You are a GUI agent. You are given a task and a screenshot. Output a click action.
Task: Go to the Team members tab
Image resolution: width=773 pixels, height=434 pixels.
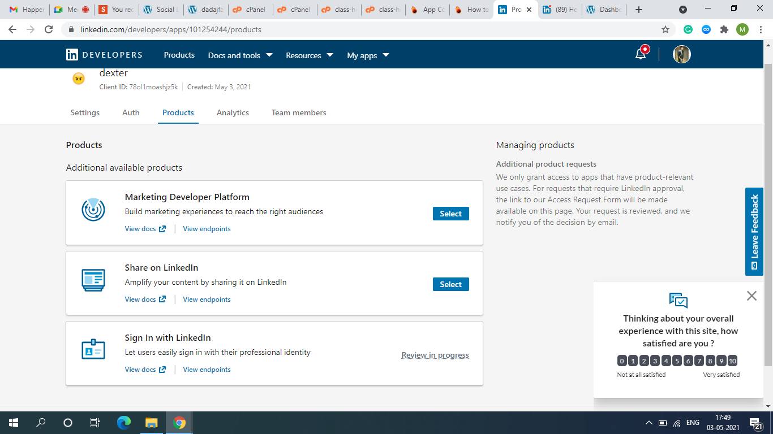click(299, 112)
